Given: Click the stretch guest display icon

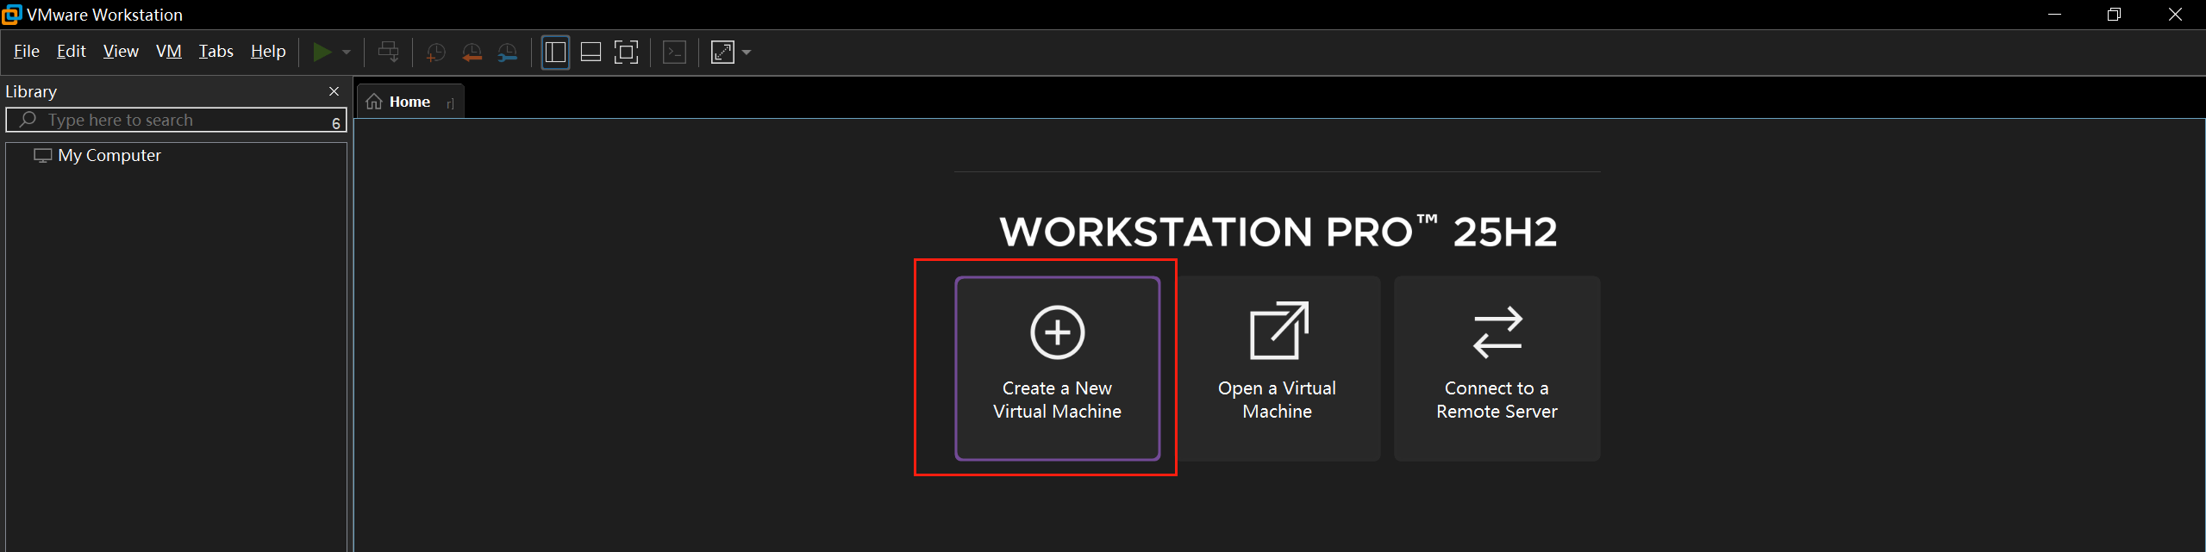Looking at the screenshot, I should click(722, 53).
